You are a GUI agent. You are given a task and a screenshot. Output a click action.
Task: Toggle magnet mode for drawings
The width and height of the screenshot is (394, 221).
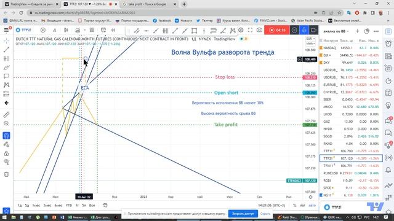6,136
